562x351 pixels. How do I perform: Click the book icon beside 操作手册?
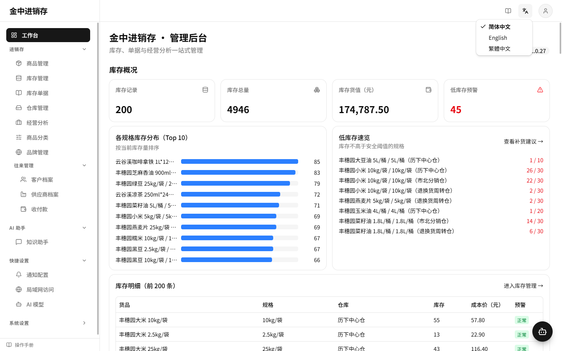coord(9,345)
